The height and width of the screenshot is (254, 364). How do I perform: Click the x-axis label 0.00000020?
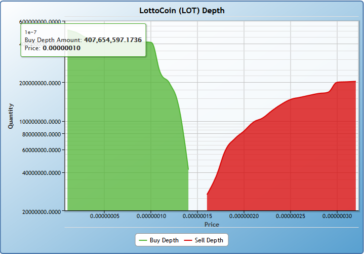[x=244, y=216]
